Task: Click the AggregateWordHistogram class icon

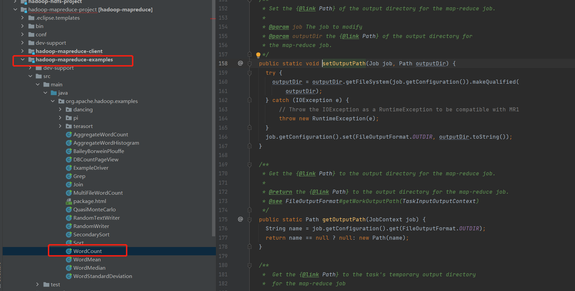Action: [x=69, y=143]
